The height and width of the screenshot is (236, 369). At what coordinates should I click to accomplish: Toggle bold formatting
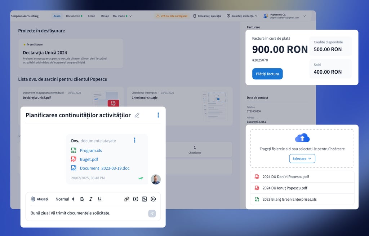pos(82,199)
